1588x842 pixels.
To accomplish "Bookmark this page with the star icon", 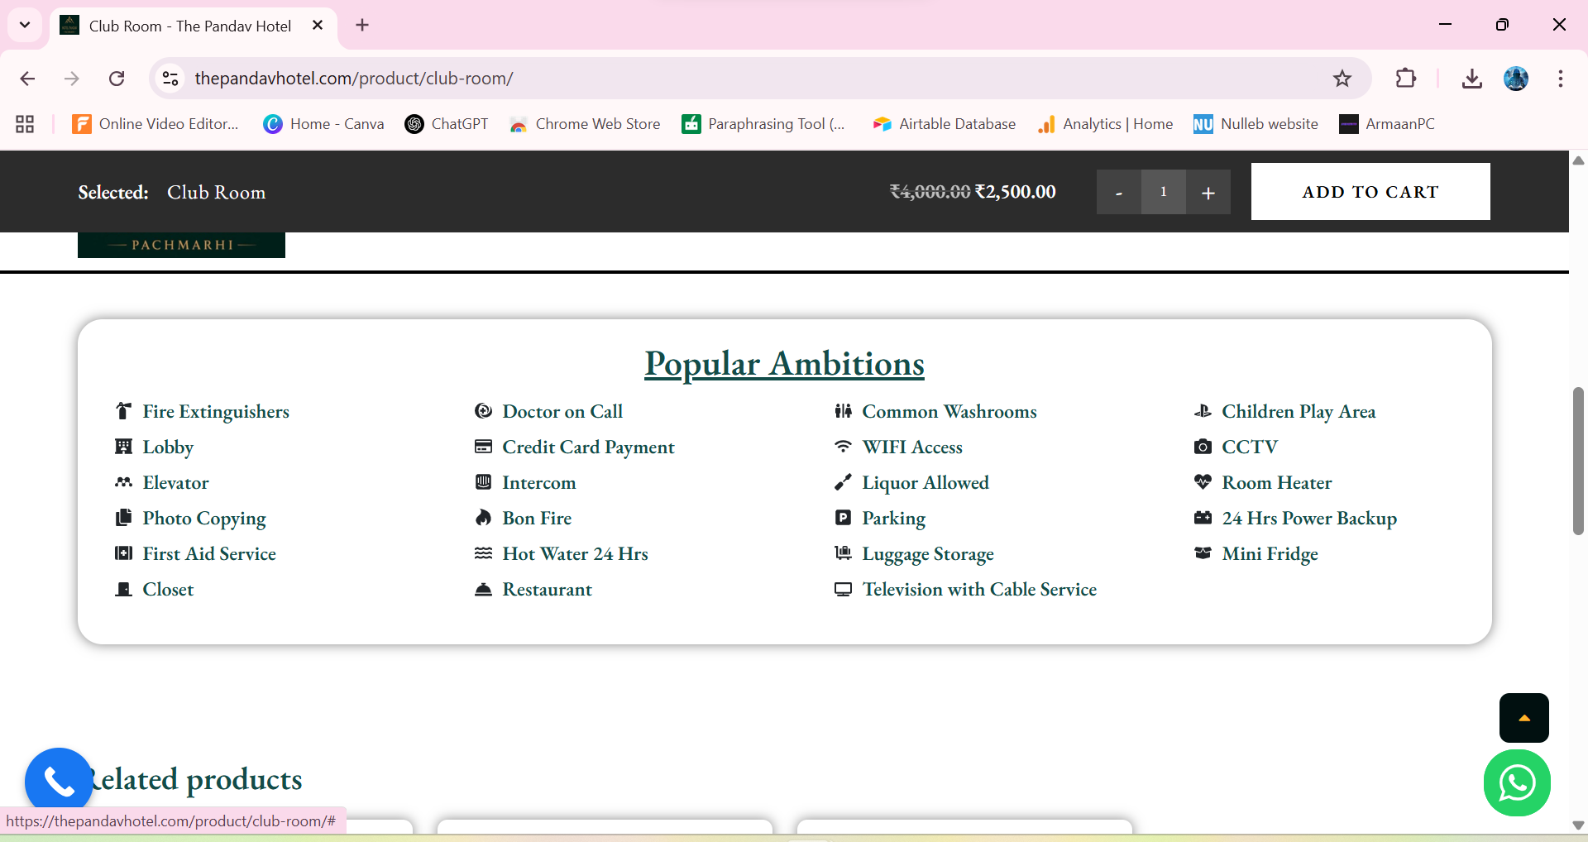I will (x=1342, y=79).
